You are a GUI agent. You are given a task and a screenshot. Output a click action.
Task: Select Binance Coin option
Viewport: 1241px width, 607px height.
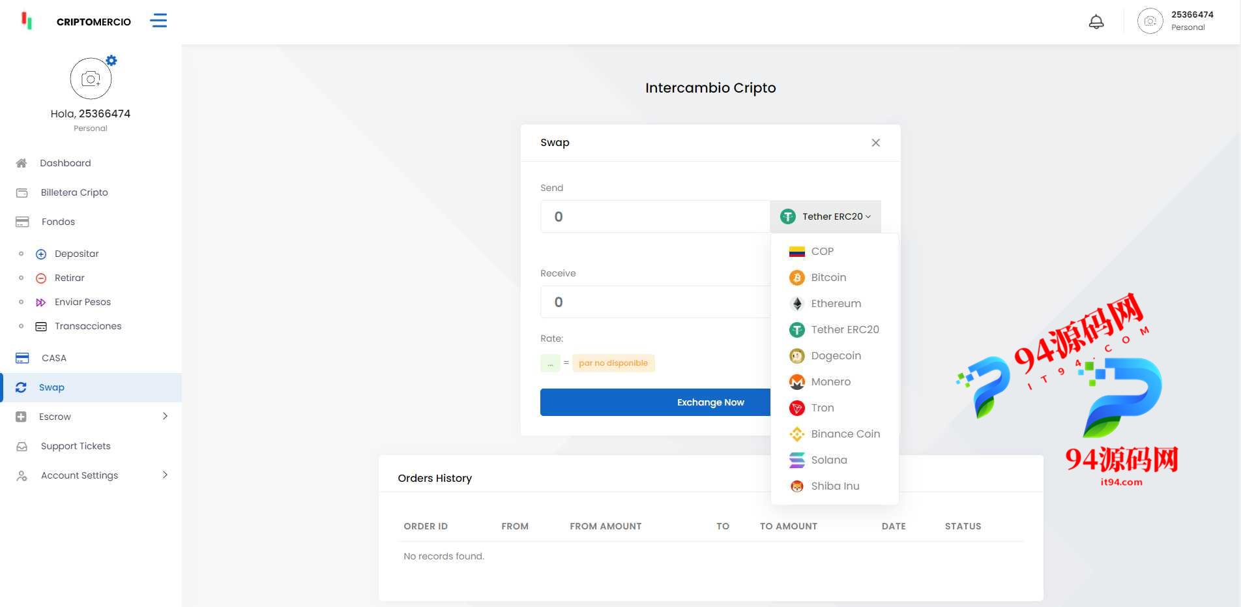[835, 434]
